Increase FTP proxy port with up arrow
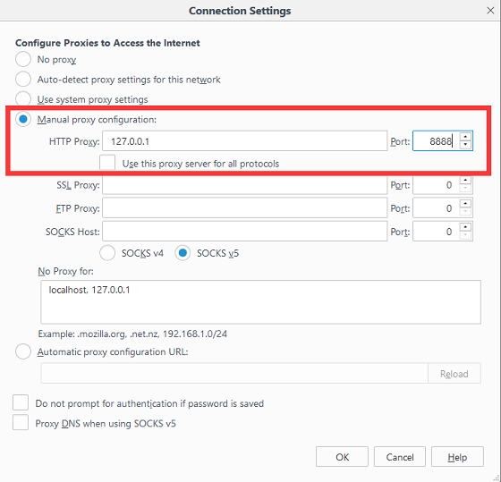The height and width of the screenshot is (482, 501). click(465, 204)
